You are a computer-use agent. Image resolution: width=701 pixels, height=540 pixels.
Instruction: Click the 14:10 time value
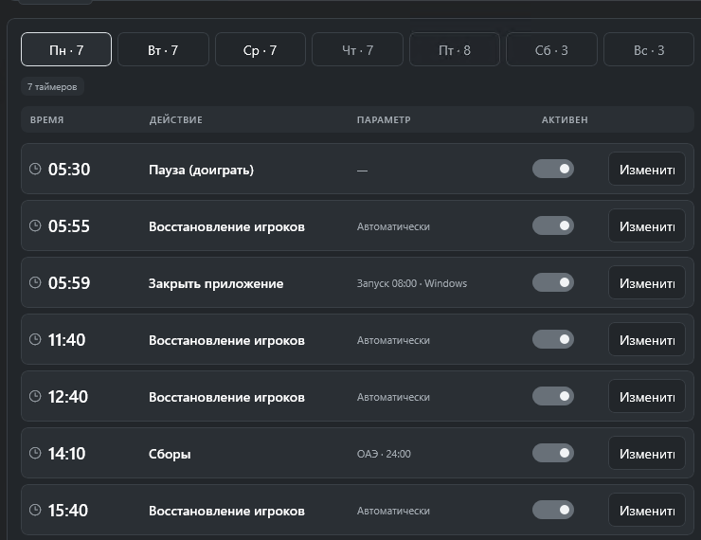click(67, 453)
